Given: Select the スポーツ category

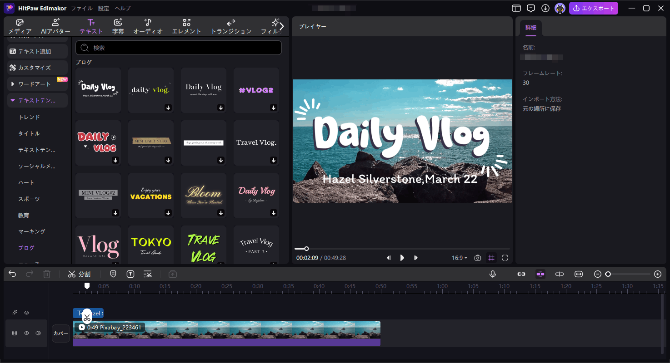Looking at the screenshot, I should (29, 199).
